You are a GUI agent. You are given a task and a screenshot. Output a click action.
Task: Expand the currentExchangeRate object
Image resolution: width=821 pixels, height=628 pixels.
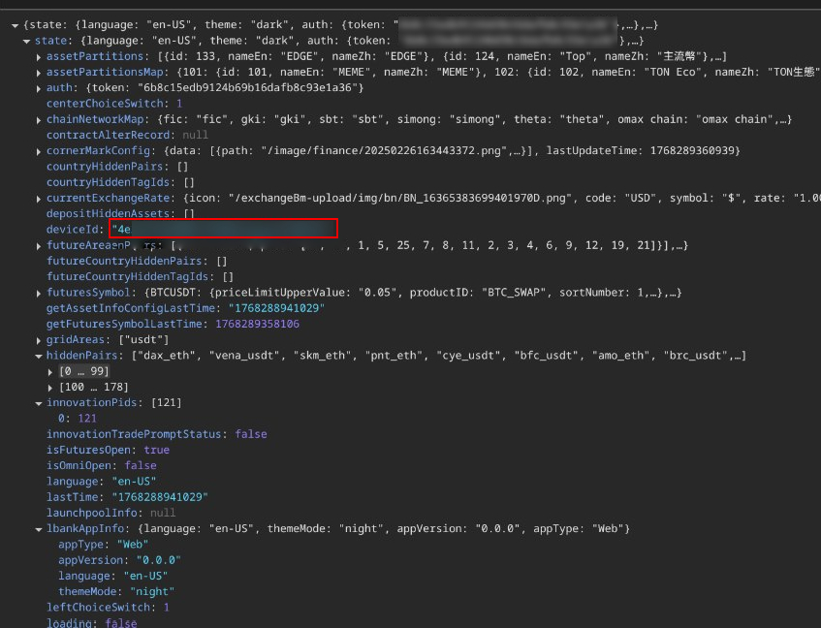click(x=39, y=199)
